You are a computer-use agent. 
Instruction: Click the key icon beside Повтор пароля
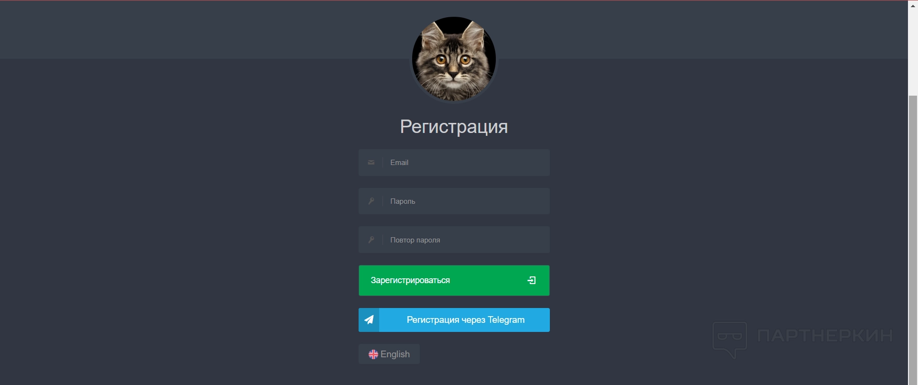tap(371, 240)
